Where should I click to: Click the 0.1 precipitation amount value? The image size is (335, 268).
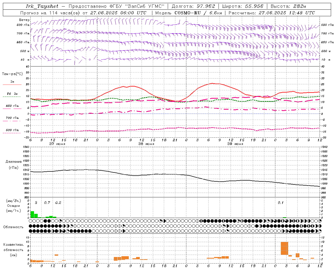click(x=281, y=203)
